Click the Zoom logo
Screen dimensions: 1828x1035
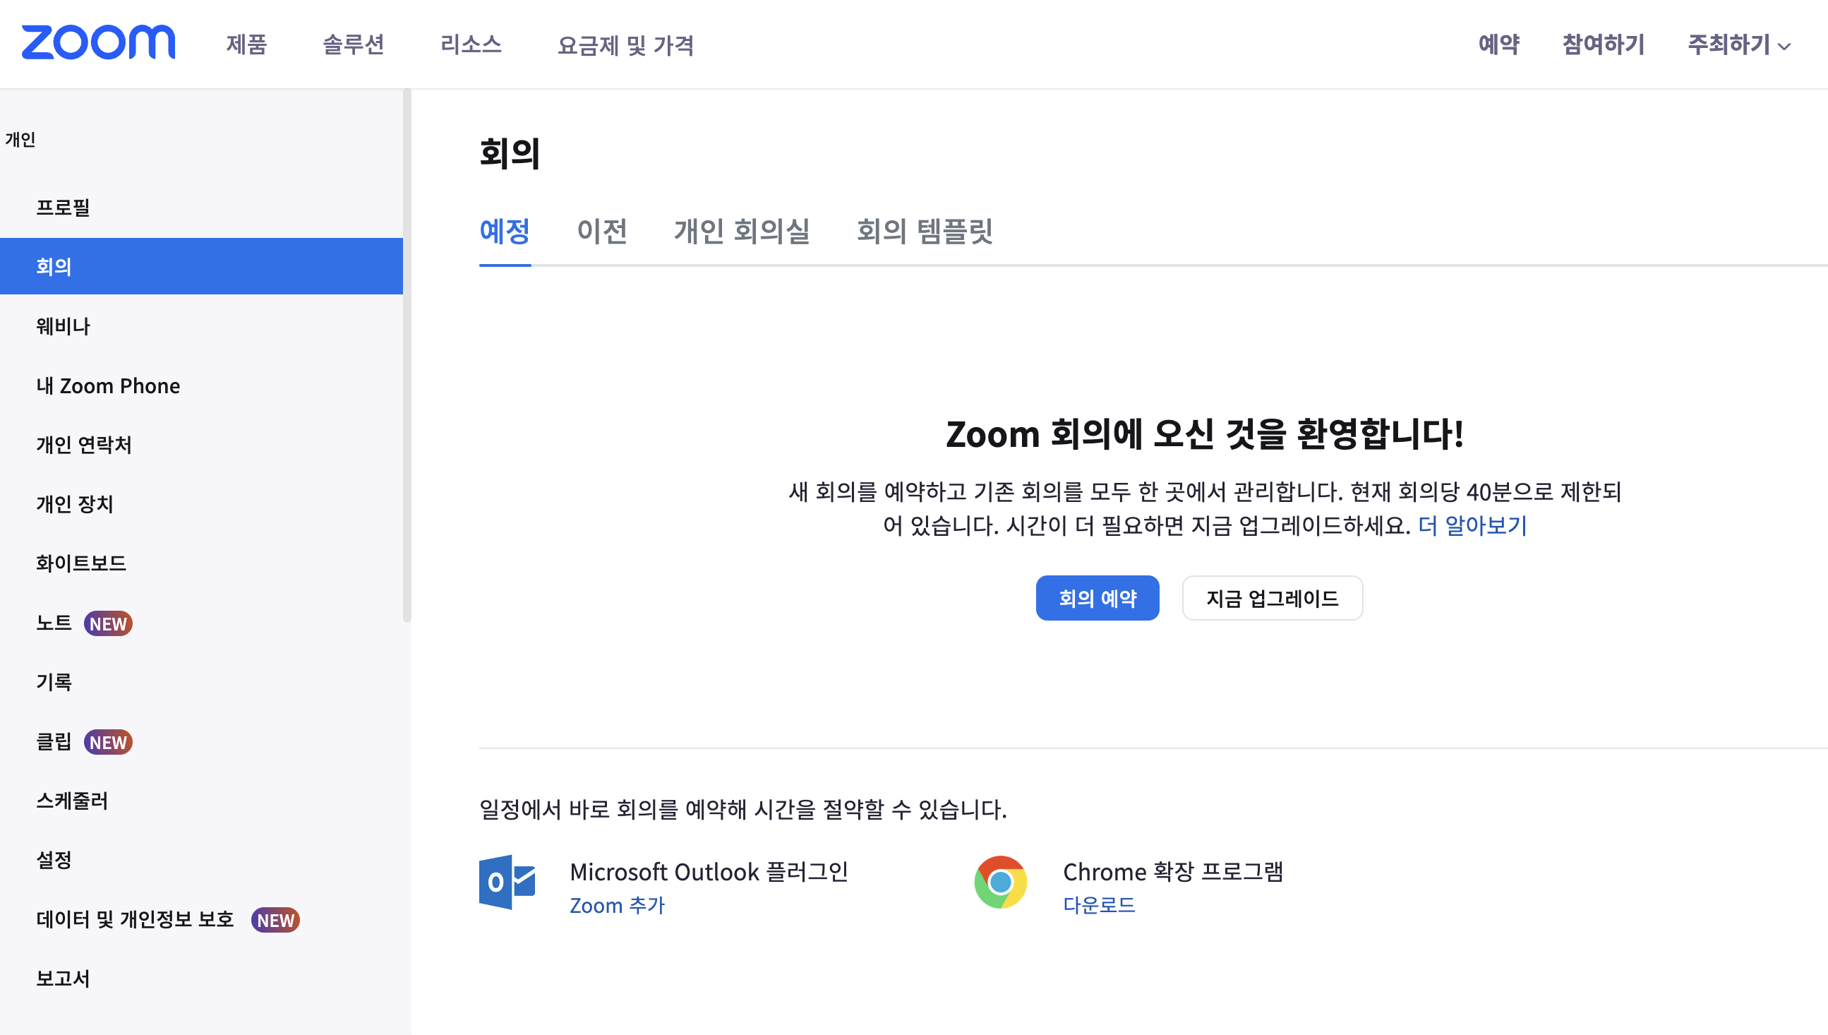tap(98, 42)
